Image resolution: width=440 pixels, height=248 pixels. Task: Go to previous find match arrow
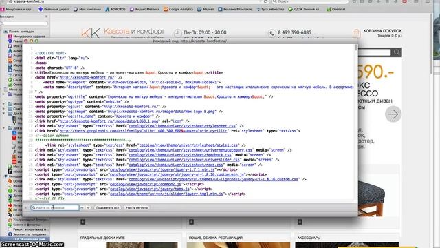pyautogui.click(x=82, y=207)
